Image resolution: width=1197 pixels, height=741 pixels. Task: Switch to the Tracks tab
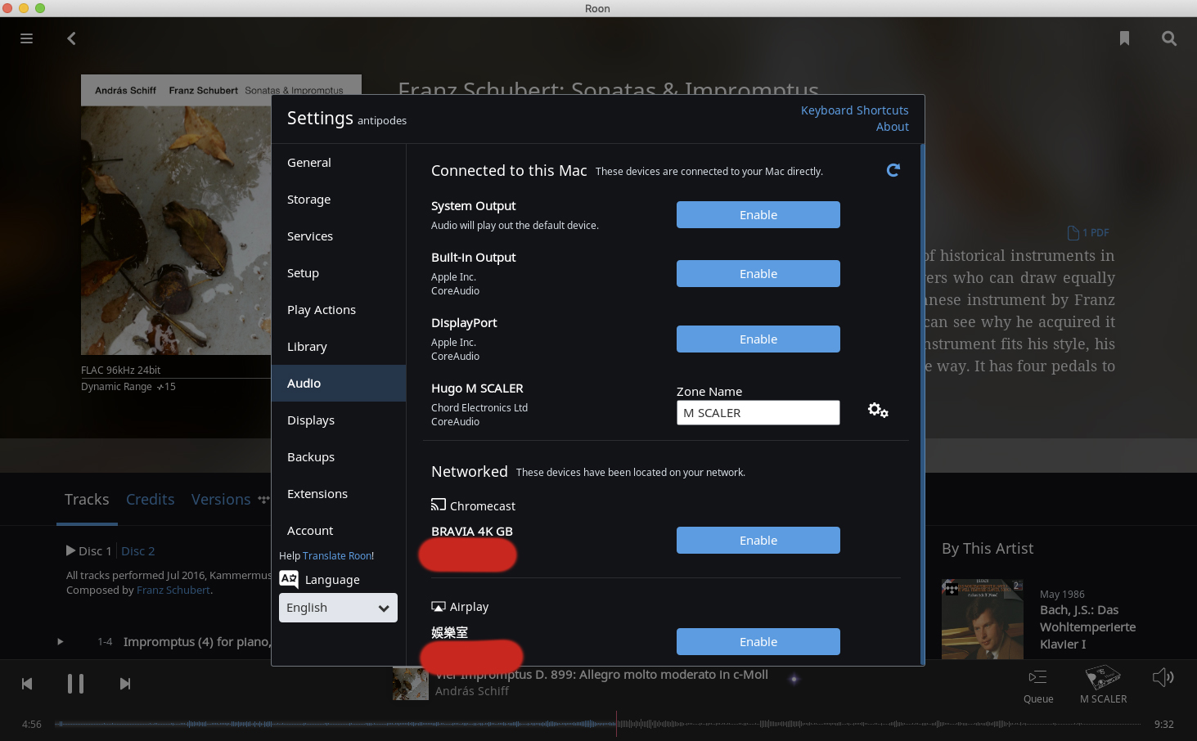[x=87, y=500]
